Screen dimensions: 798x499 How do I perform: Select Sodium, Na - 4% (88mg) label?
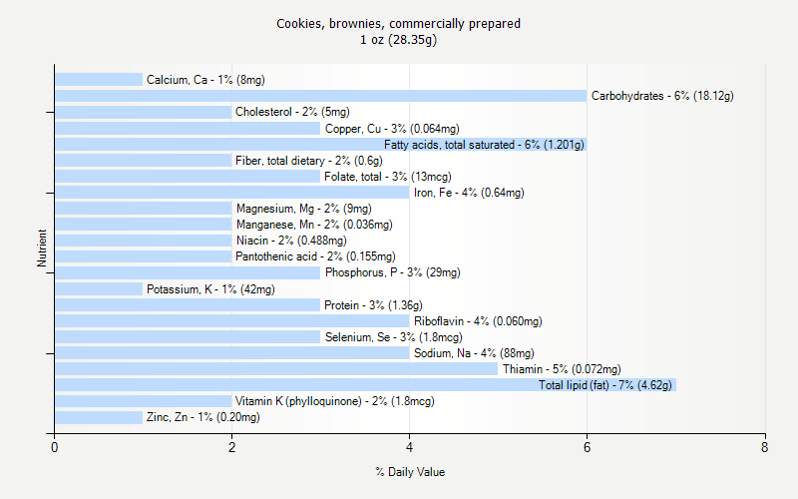474,353
